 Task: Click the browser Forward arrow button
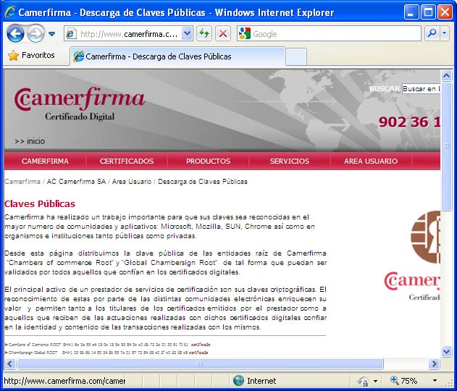point(35,34)
